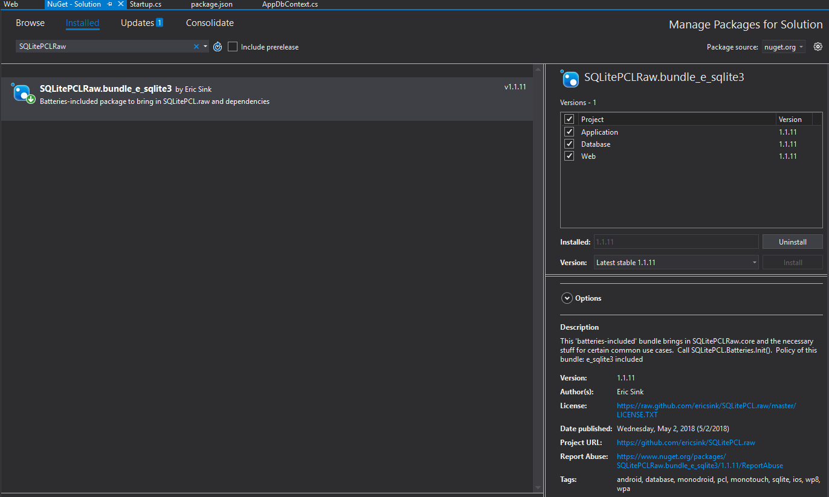
Task: Click the Installed version field
Action: (676, 242)
